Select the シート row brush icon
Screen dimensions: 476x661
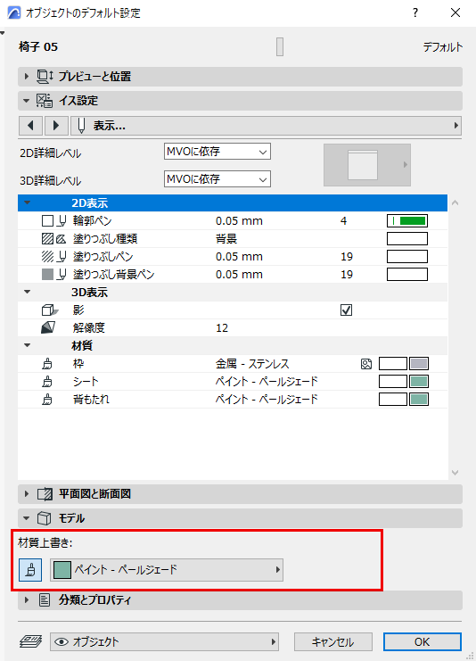pyautogui.click(x=47, y=382)
